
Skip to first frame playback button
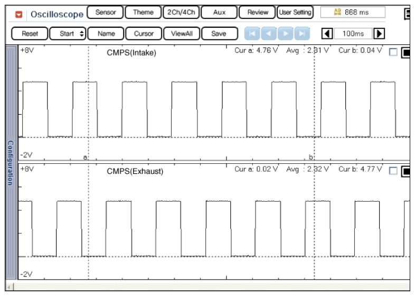[251, 34]
